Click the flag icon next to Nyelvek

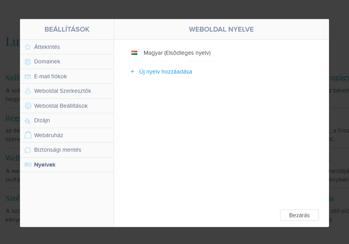28,165
